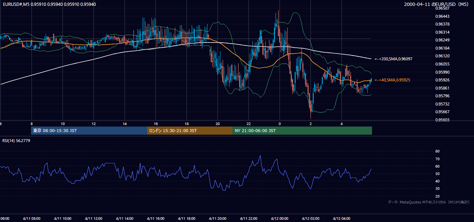Click hour marker 12 under price chart
474x222 pixels.
pyautogui.click(x=94, y=124)
